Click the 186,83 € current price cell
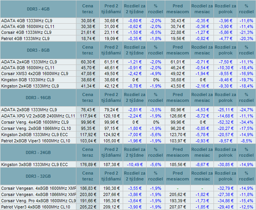The width and height of the screenshot is (256, 210). pyautogui.click(x=88, y=188)
